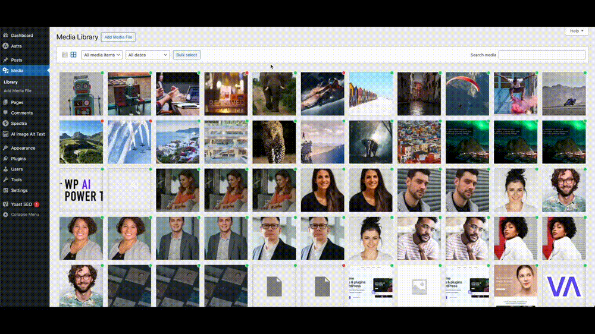Open the Tools menu

[16, 179]
